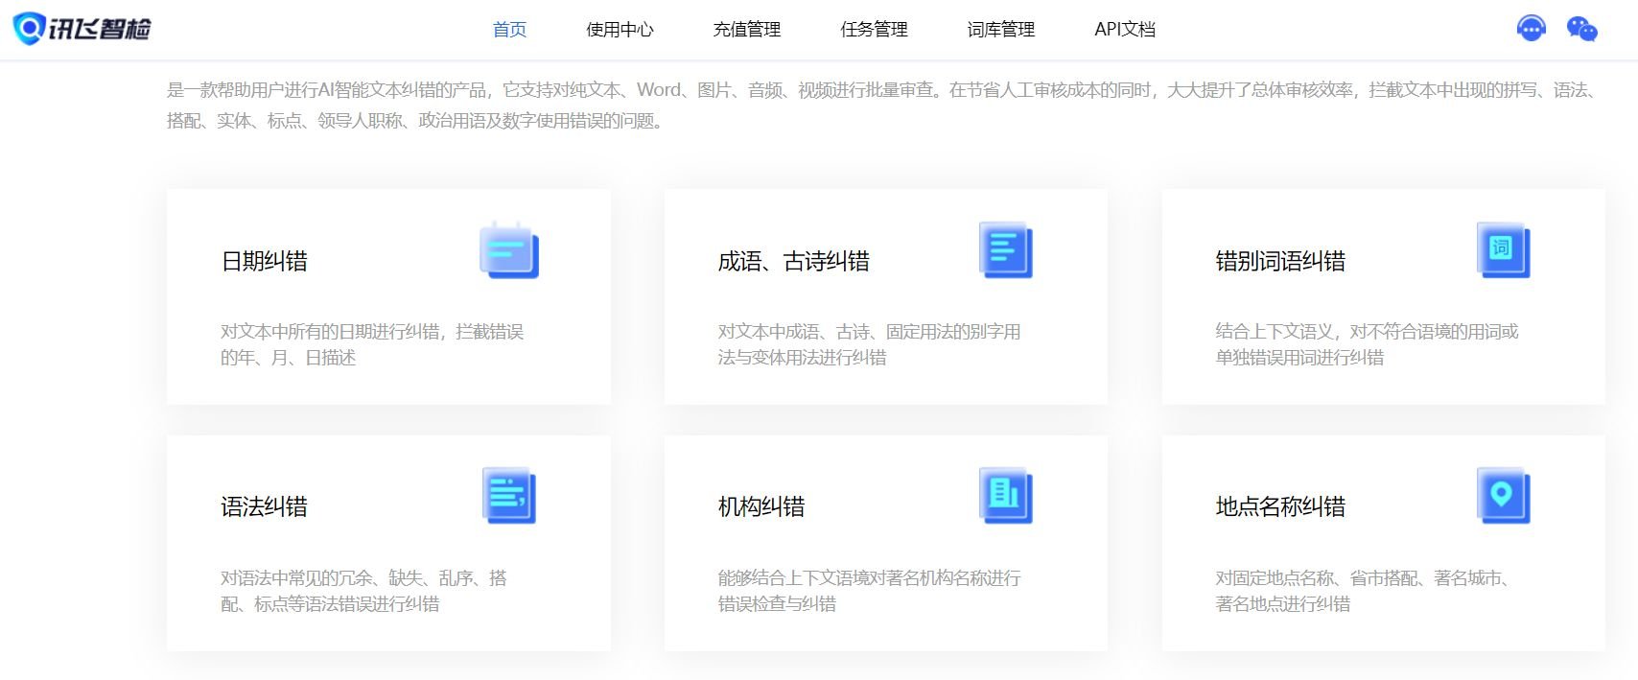Open 充值管理 in the navigation bar

[746, 30]
